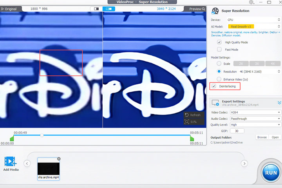Image resolution: width=282 pixels, height=188 pixels.
Task: Choose the 3X scale button
Action: (x=257, y=64)
